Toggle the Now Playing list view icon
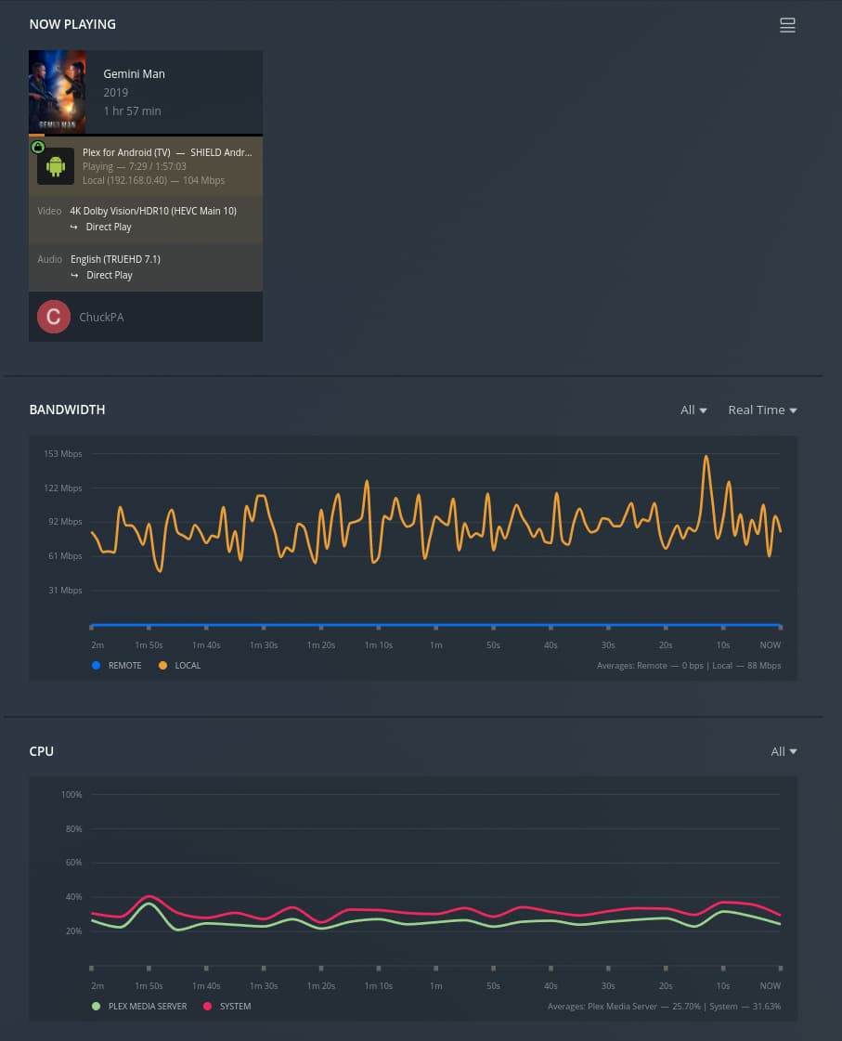Screen dimensions: 842x1041 (x=787, y=25)
